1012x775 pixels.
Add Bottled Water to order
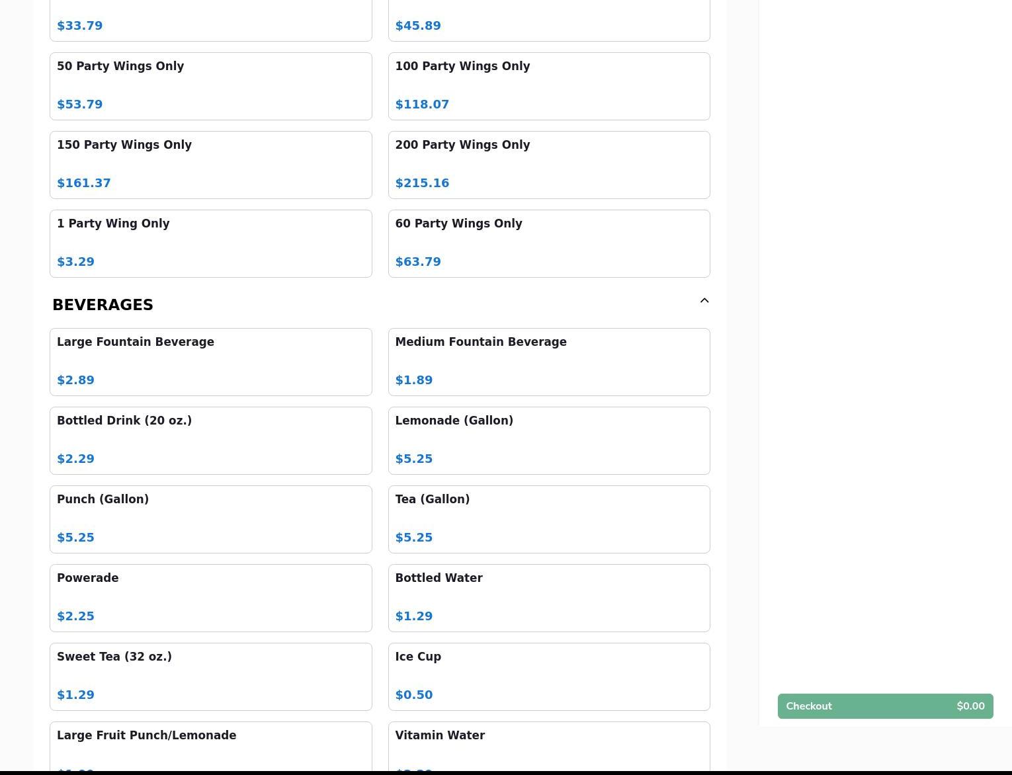(548, 598)
